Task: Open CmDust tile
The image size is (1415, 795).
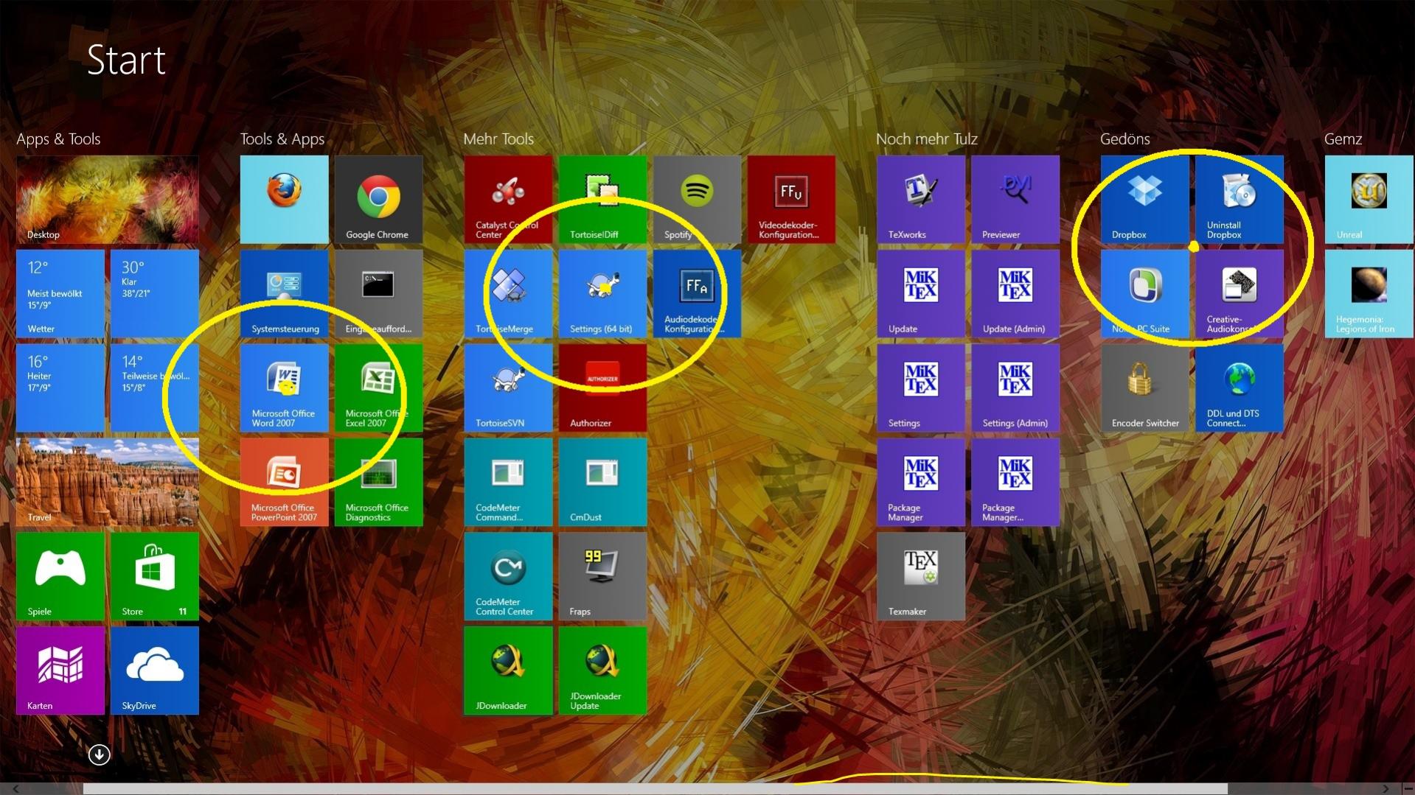Action: tap(602, 482)
